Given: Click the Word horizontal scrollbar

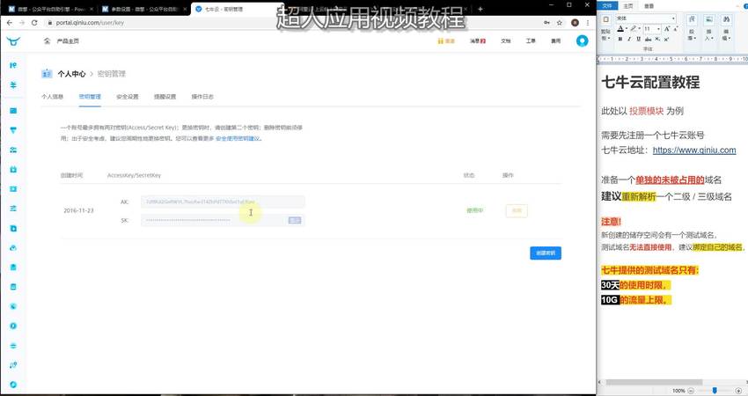Looking at the screenshot, I should tap(654, 382).
